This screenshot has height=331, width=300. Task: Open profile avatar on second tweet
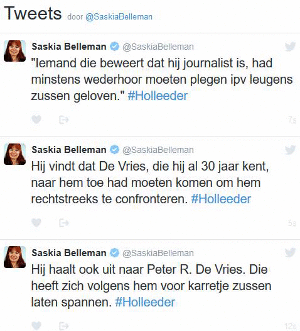[14, 154]
